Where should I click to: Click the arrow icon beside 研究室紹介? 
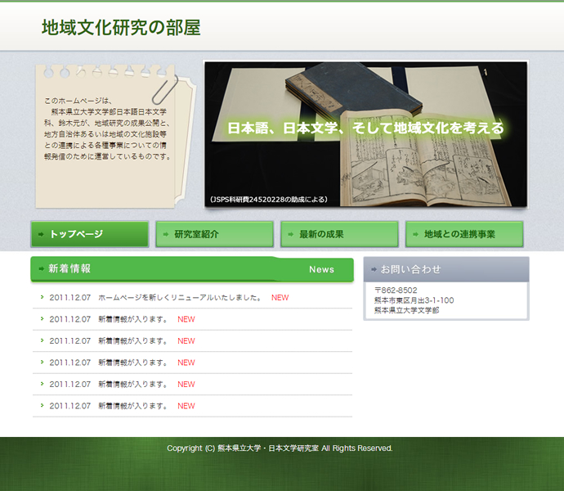tap(166, 235)
